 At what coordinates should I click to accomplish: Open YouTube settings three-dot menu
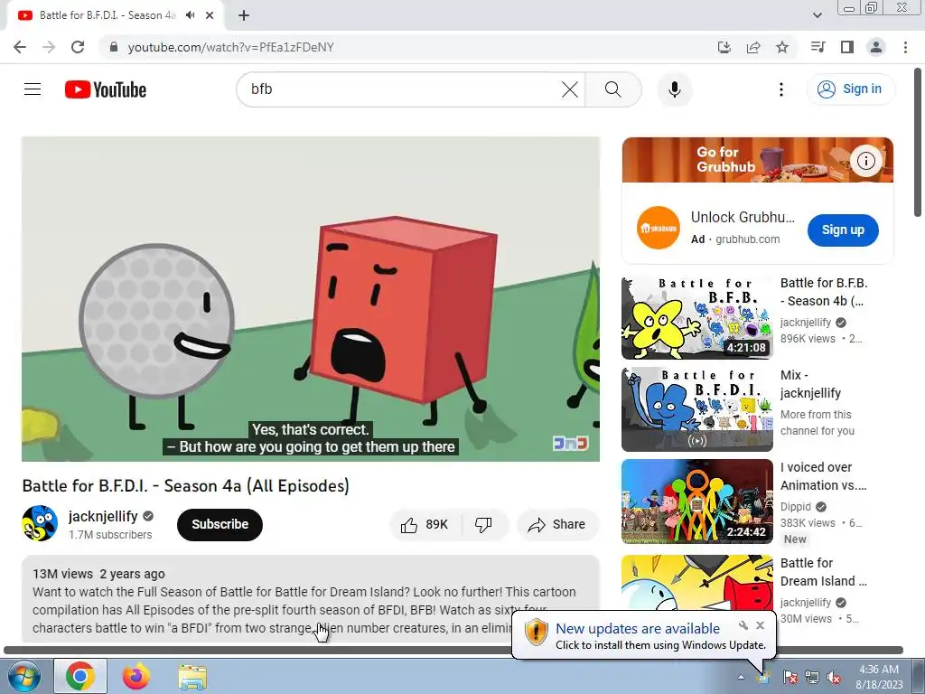[781, 89]
